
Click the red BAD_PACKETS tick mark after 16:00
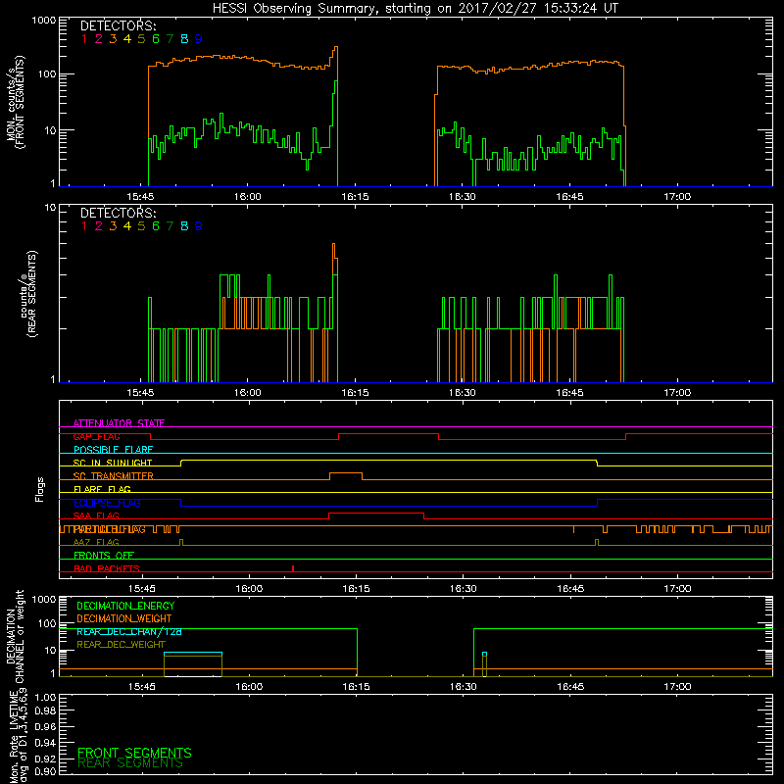[x=293, y=568]
